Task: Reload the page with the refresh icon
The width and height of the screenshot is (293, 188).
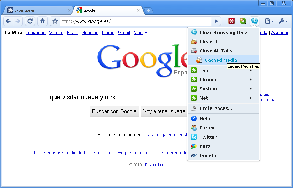Action: click(x=30, y=21)
